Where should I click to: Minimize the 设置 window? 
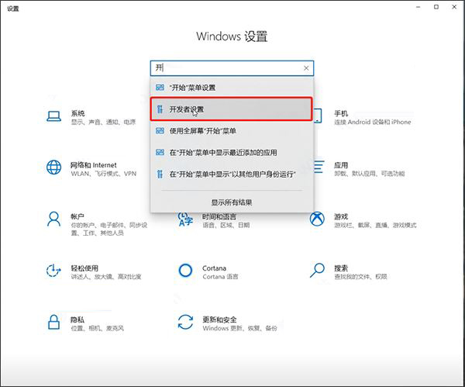click(418, 7)
